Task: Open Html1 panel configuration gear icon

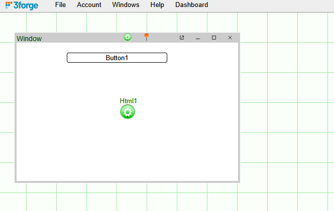Action: [x=128, y=112]
